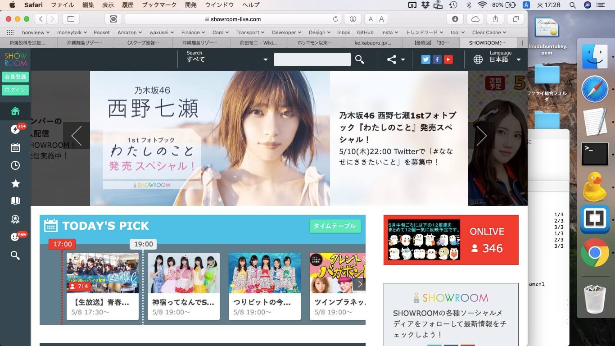The image size is (615, 346).
Task: Click Safari's share button
Action: pos(496,19)
